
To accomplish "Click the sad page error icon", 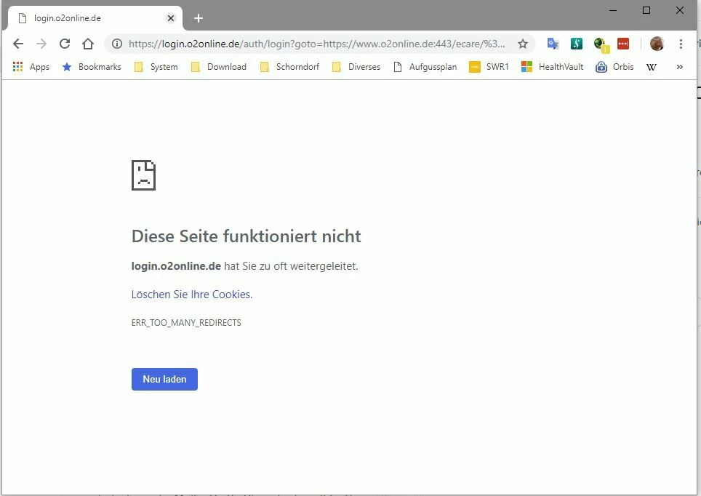I will [143, 175].
